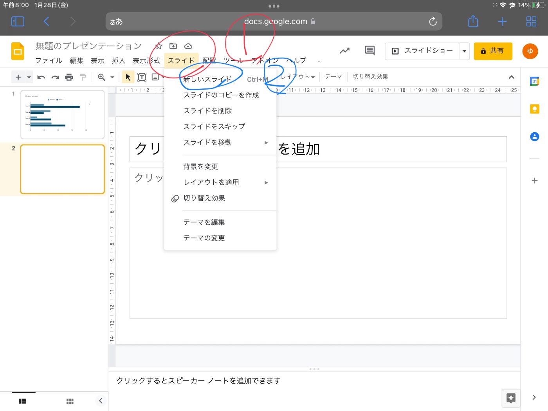The height and width of the screenshot is (411, 548).
Task: Check the cloud save status icon
Action: coord(188,46)
